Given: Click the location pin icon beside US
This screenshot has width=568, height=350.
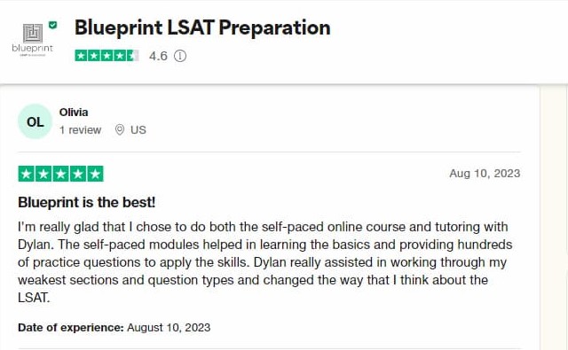Looking at the screenshot, I should 120,129.
